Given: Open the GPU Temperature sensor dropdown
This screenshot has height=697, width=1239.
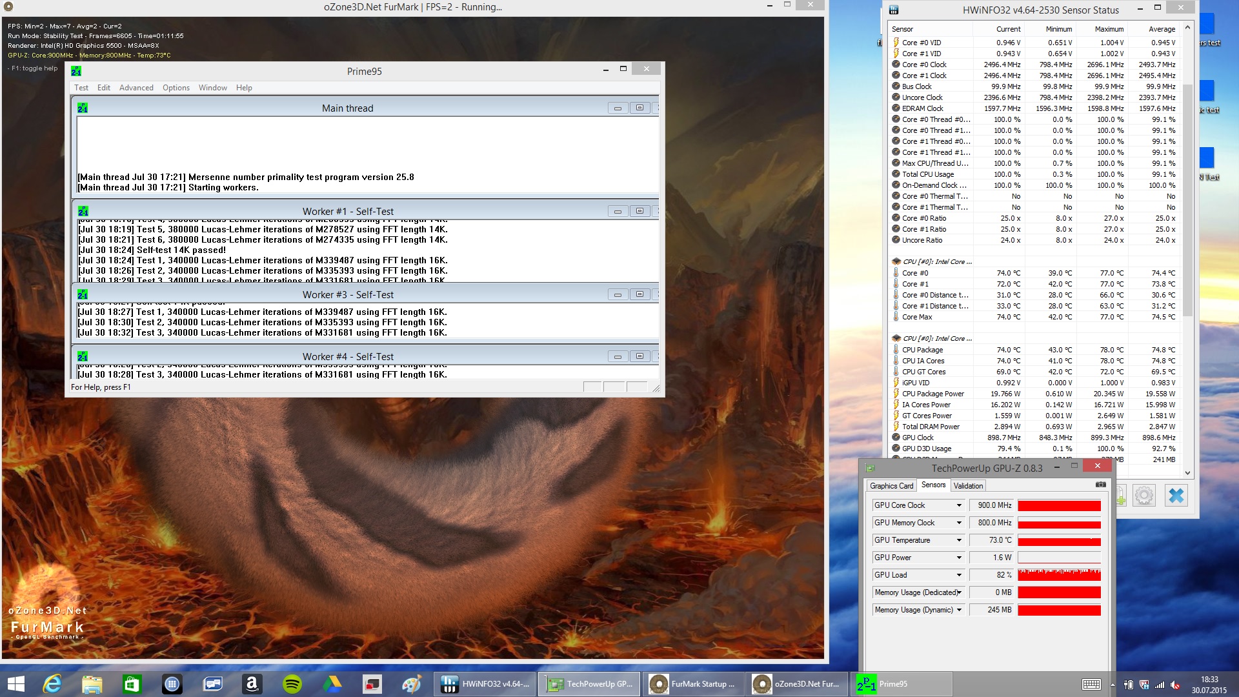Looking at the screenshot, I should click(x=959, y=540).
